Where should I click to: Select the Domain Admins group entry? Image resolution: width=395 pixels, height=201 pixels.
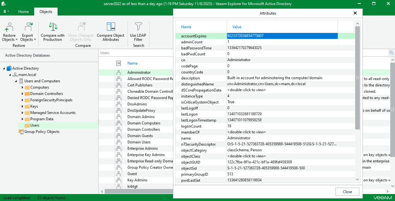[x=141, y=117]
